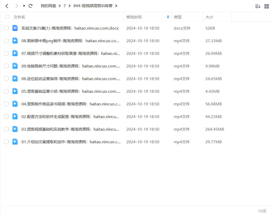The image size is (272, 216).
Task: Click 844-短视频混剪训练营 breadcrumb
Action: [93, 6]
